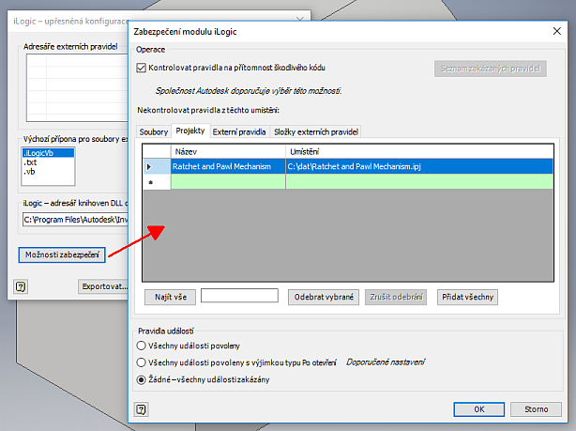576x431 pixels.
Task: Select Žádné – všechny události zakázány option
Action: 142,379
